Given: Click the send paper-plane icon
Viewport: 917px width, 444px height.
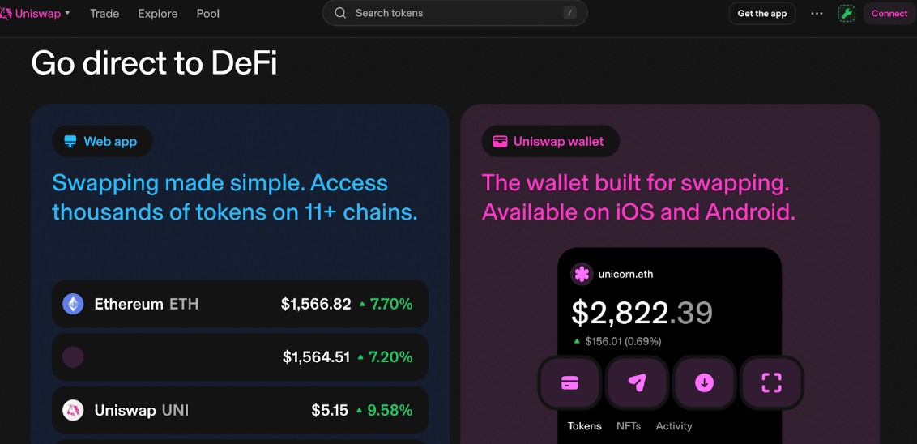Looking at the screenshot, I should click(637, 382).
